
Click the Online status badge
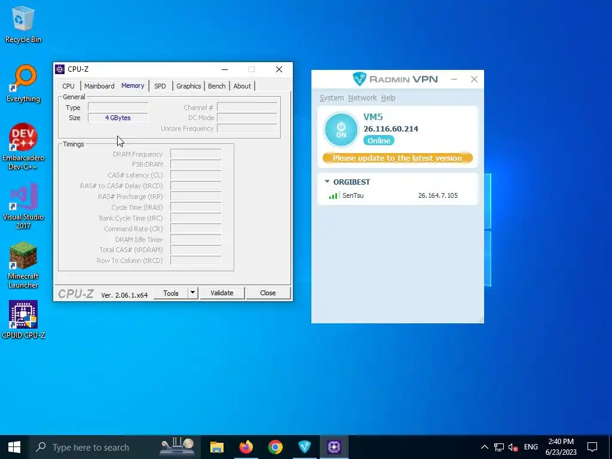[x=378, y=140]
